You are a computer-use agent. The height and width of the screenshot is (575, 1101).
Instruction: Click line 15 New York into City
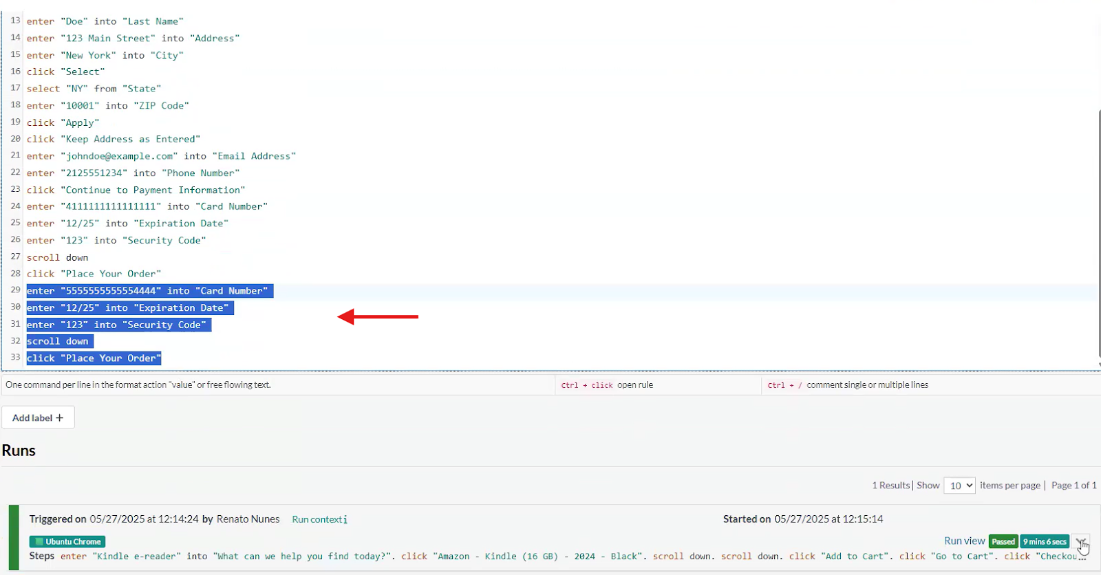point(105,55)
